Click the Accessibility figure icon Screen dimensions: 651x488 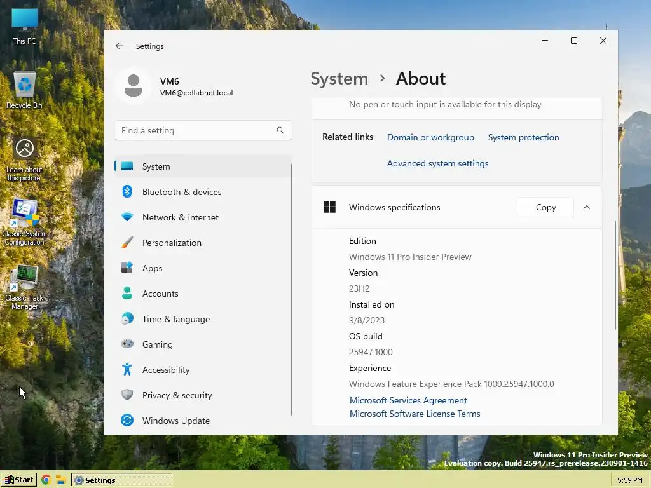coord(127,369)
